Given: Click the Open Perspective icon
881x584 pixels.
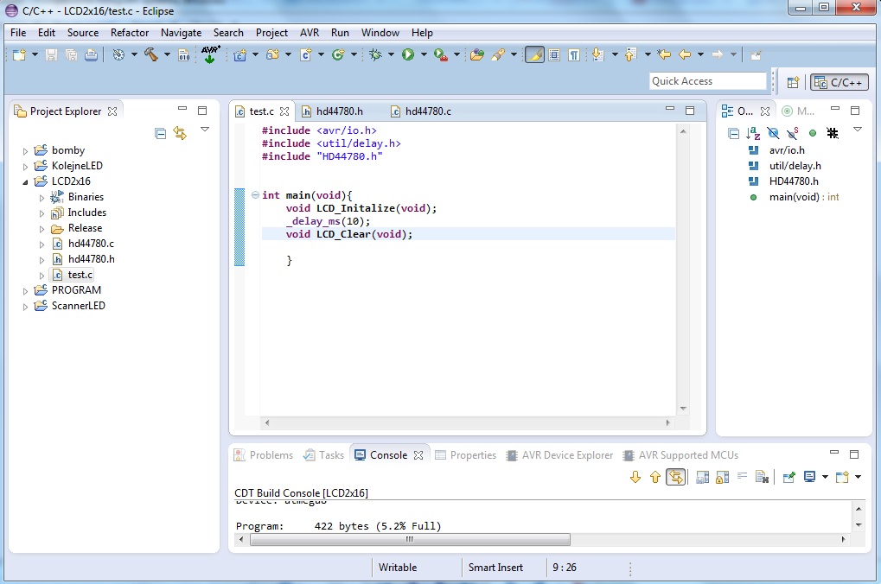Looking at the screenshot, I should click(793, 83).
